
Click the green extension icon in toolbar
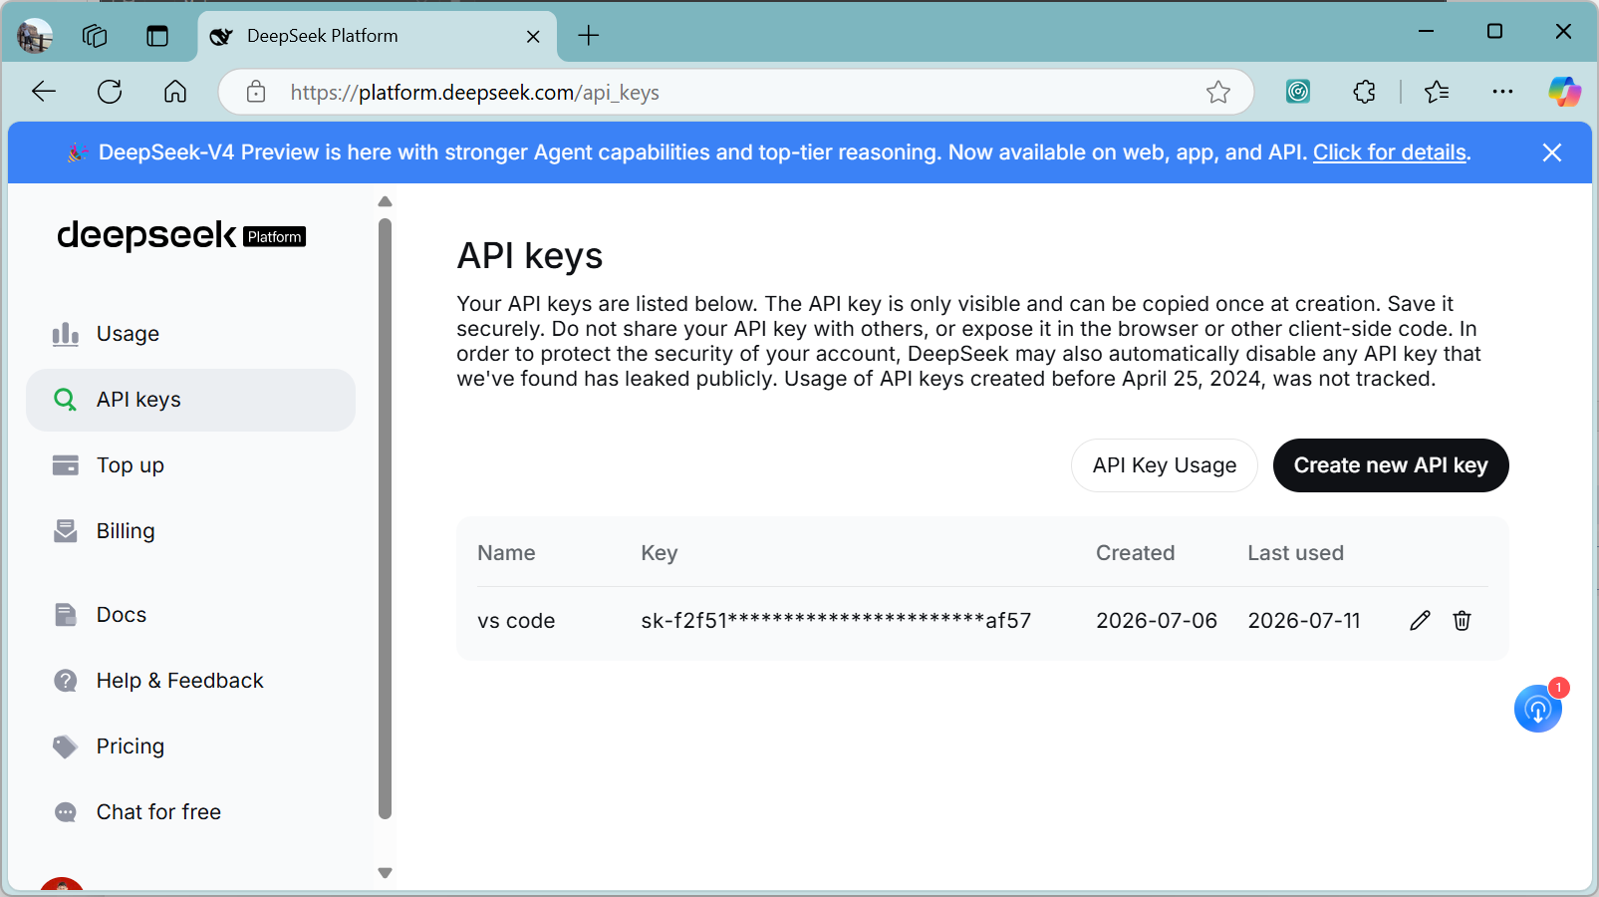tap(1298, 92)
